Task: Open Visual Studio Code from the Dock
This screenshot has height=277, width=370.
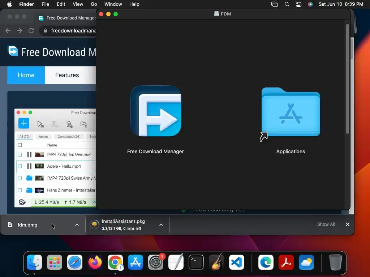Action: tap(237, 262)
